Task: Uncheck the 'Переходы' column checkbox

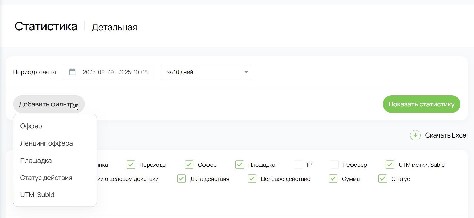Action: tap(131, 165)
